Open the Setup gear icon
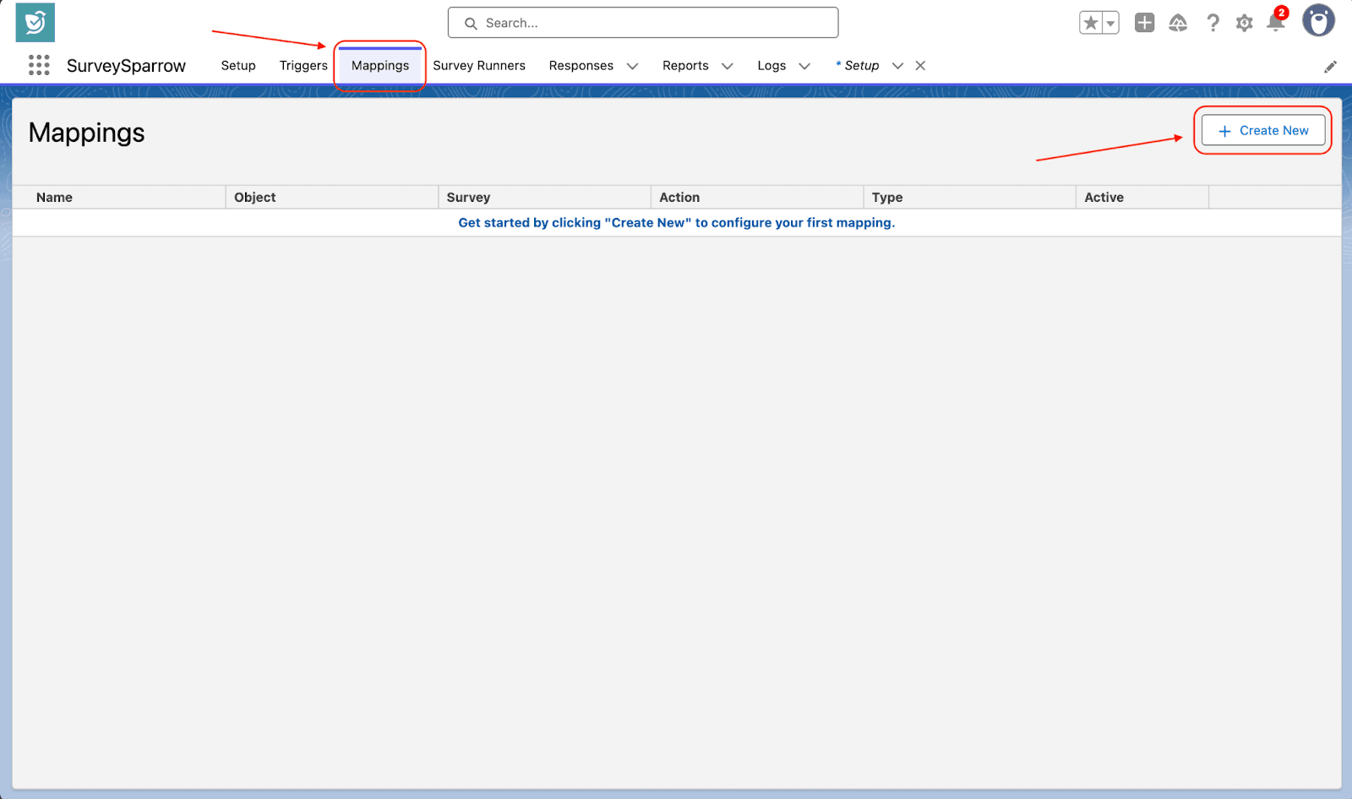Viewport: 1352px width, 799px height. (x=1244, y=24)
